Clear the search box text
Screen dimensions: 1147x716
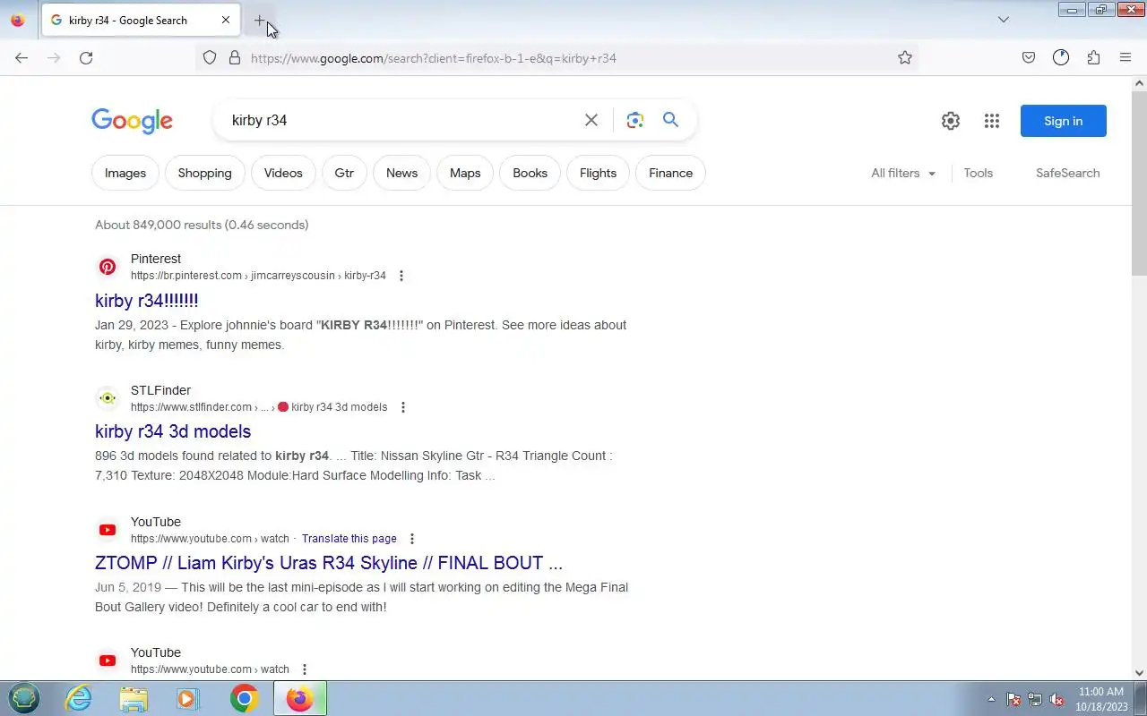click(x=591, y=120)
